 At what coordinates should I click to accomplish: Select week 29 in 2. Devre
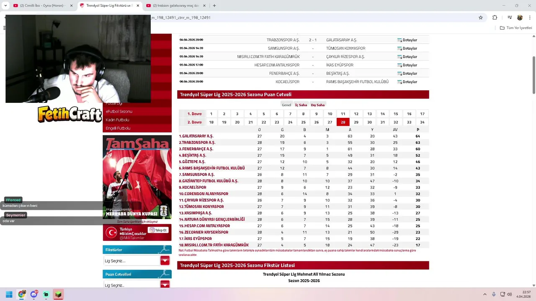[x=356, y=122]
